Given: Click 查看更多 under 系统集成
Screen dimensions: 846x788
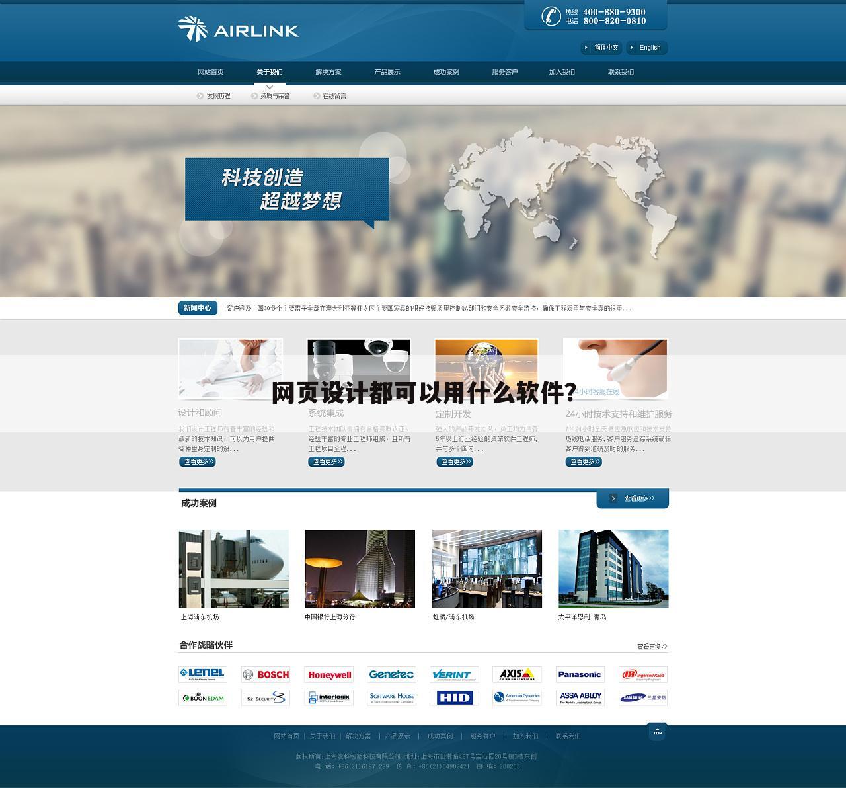Looking at the screenshot, I should (327, 461).
